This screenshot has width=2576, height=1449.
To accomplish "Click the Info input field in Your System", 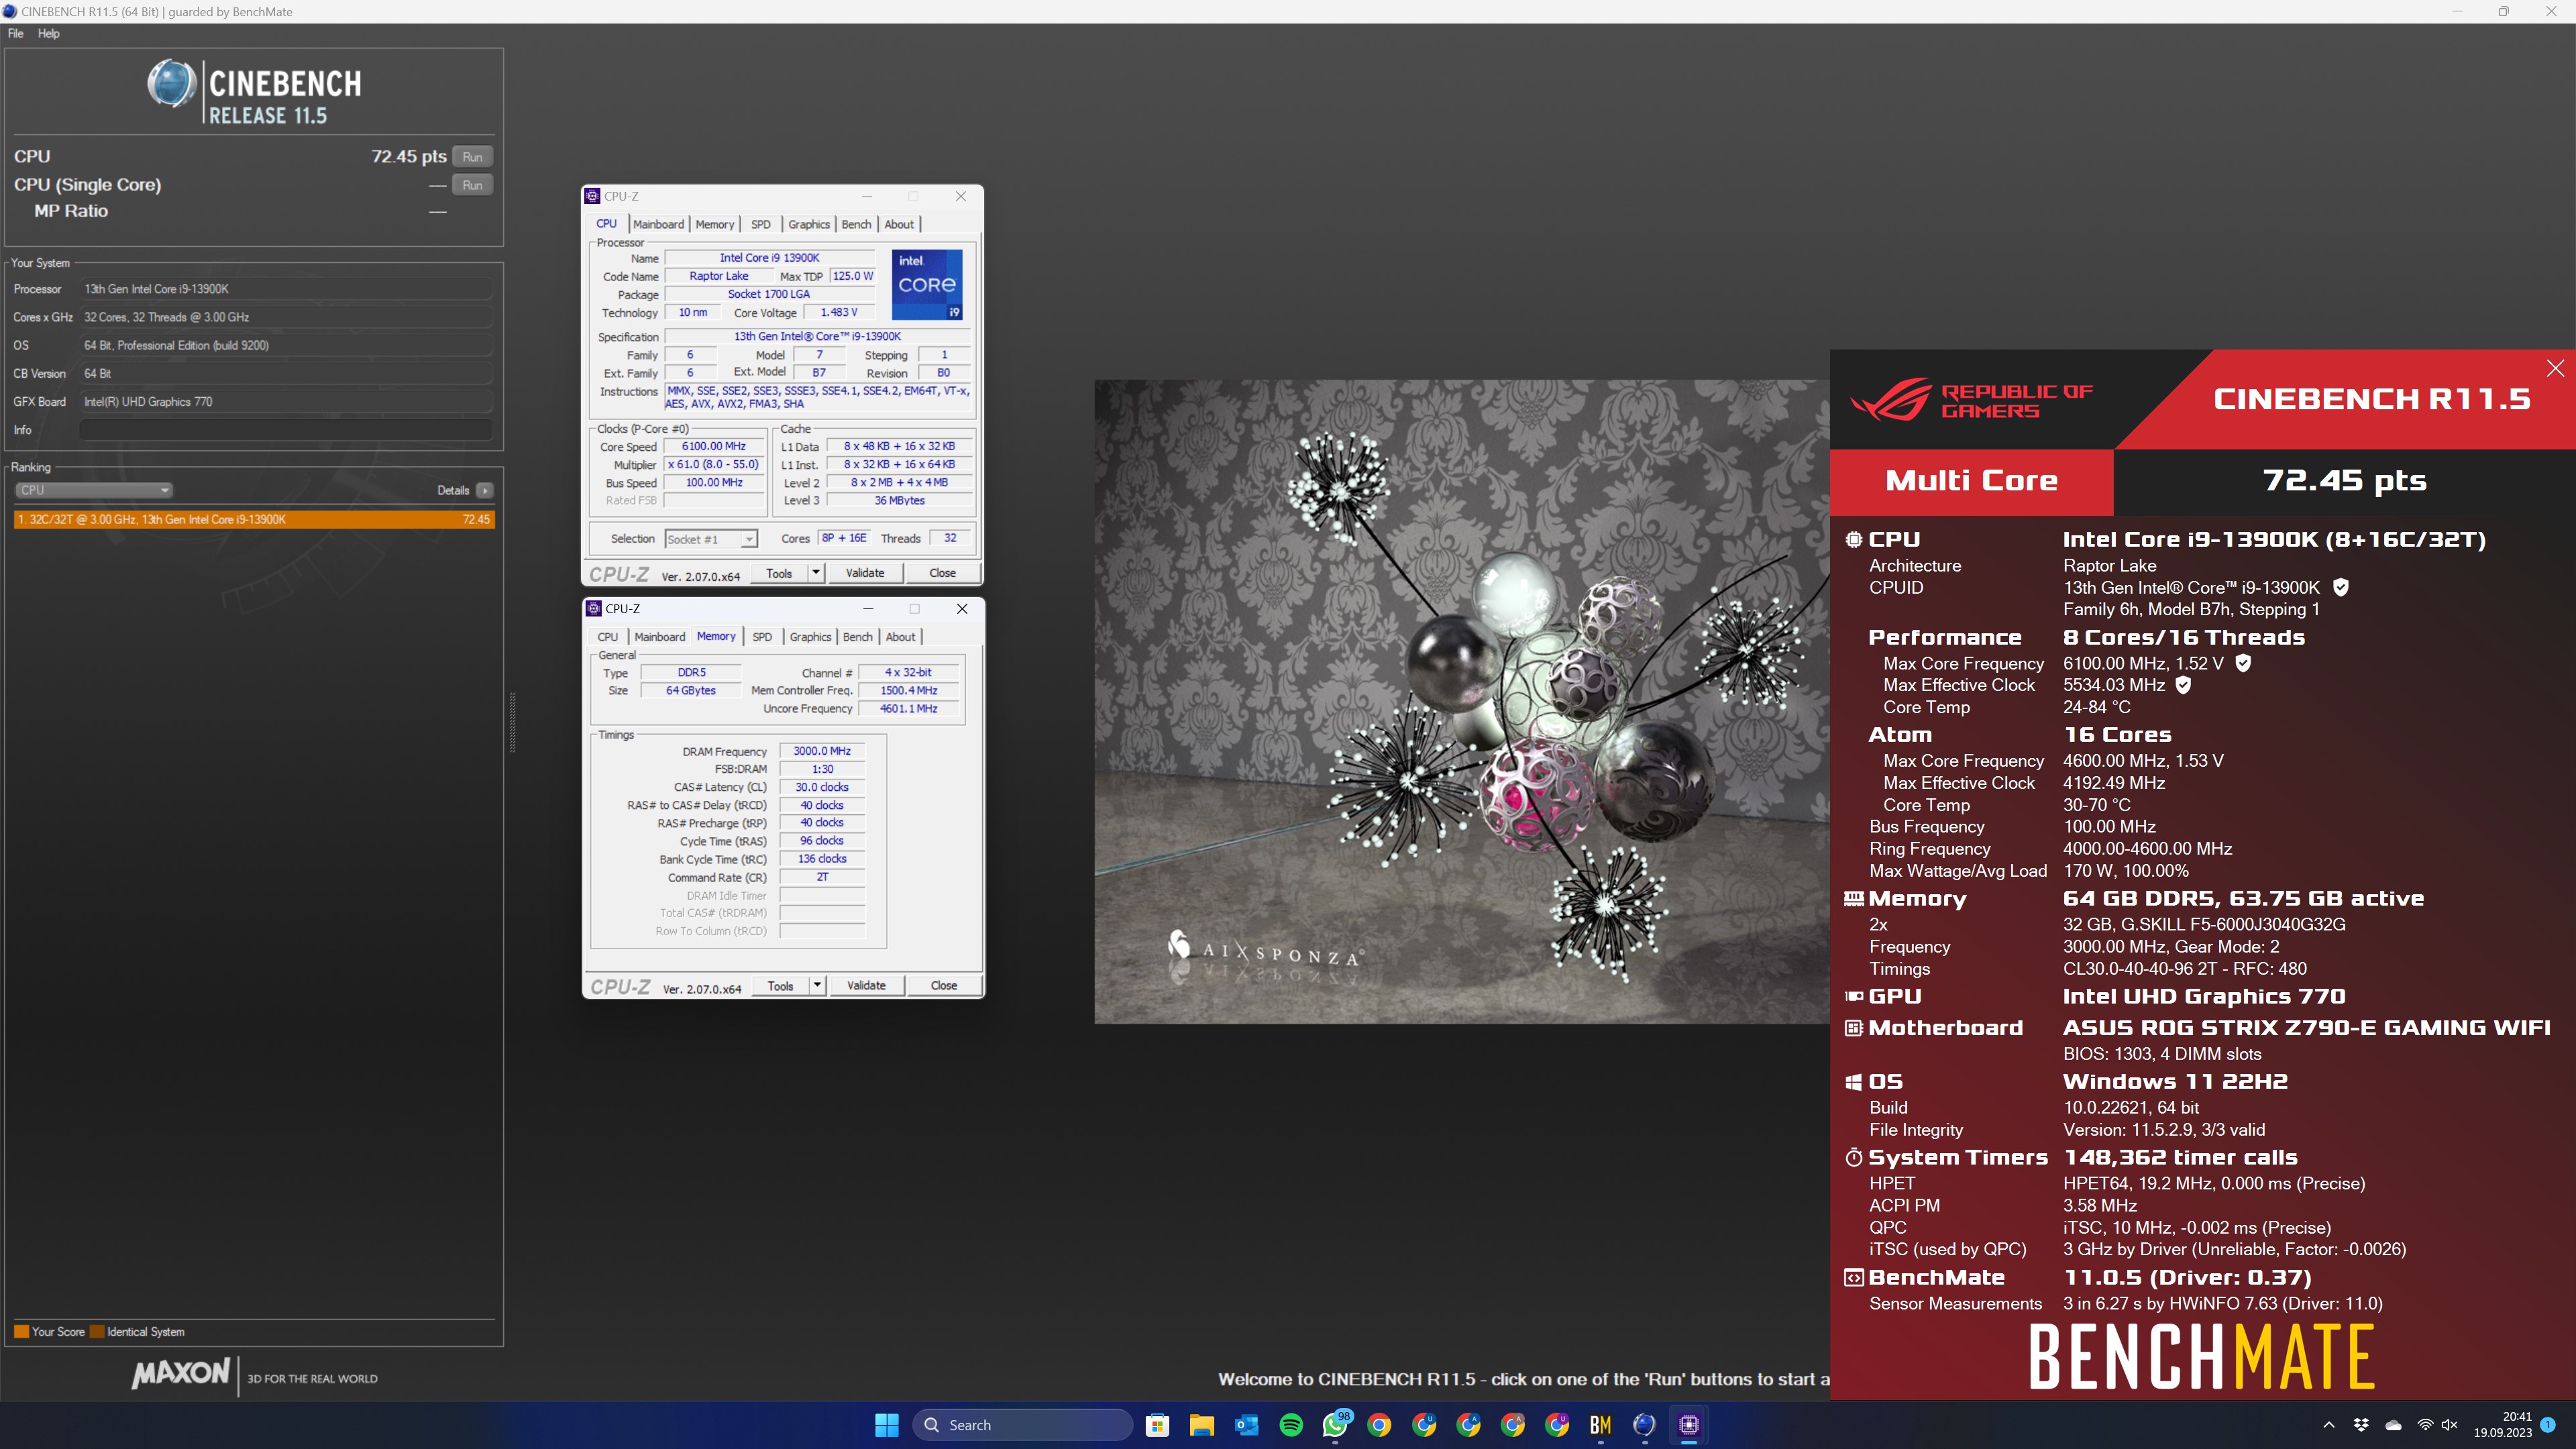I will pos(286,430).
